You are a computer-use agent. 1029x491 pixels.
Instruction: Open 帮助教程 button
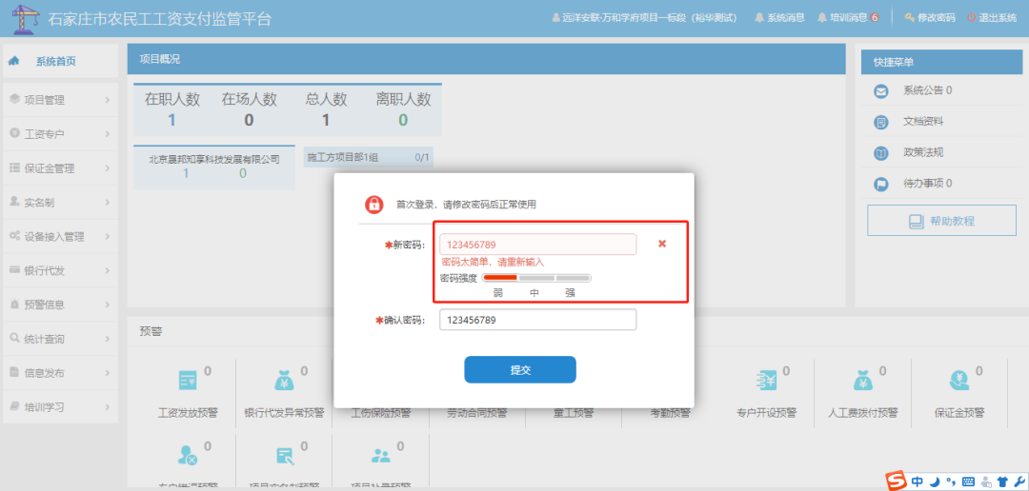[x=941, y=221]
